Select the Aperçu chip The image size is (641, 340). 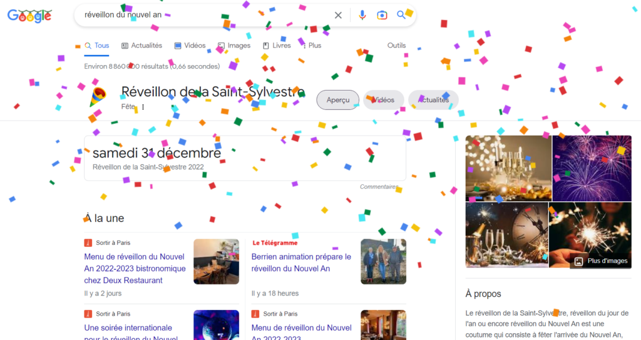pos(338,100)
